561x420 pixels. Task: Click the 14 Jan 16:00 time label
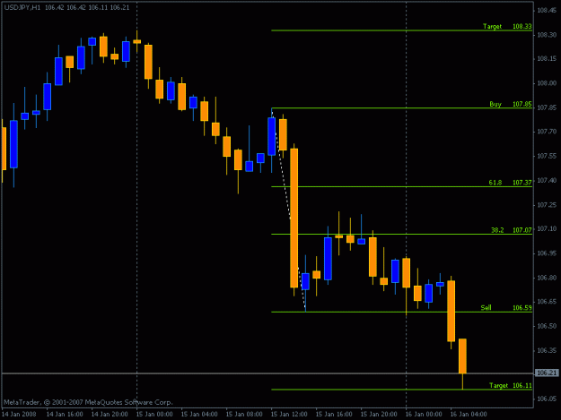tap(65, 415)
